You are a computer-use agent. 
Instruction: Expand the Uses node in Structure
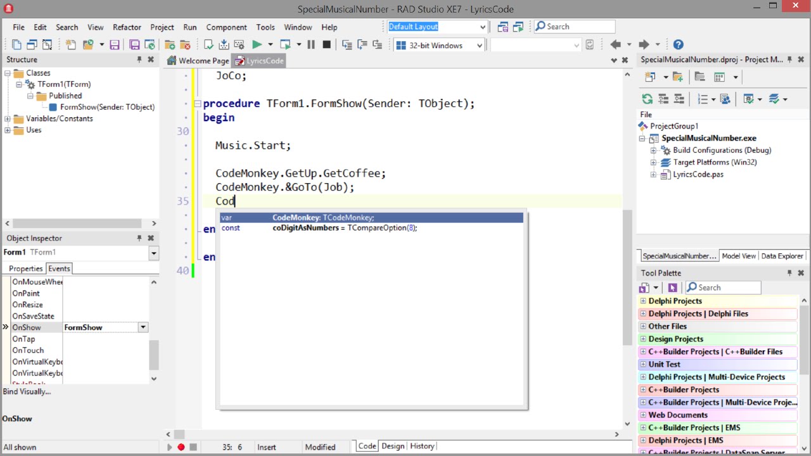coord(8,130)
